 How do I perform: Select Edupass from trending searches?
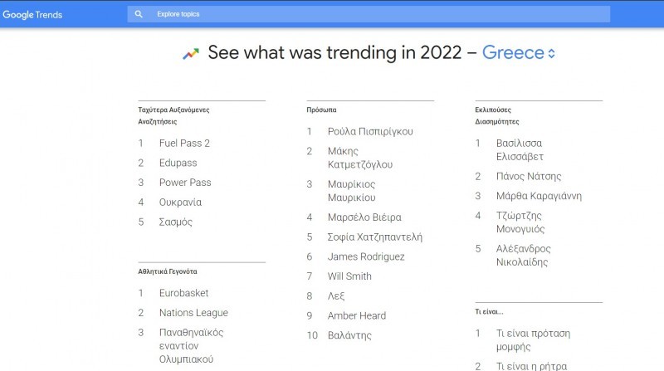tap(178, 163)
